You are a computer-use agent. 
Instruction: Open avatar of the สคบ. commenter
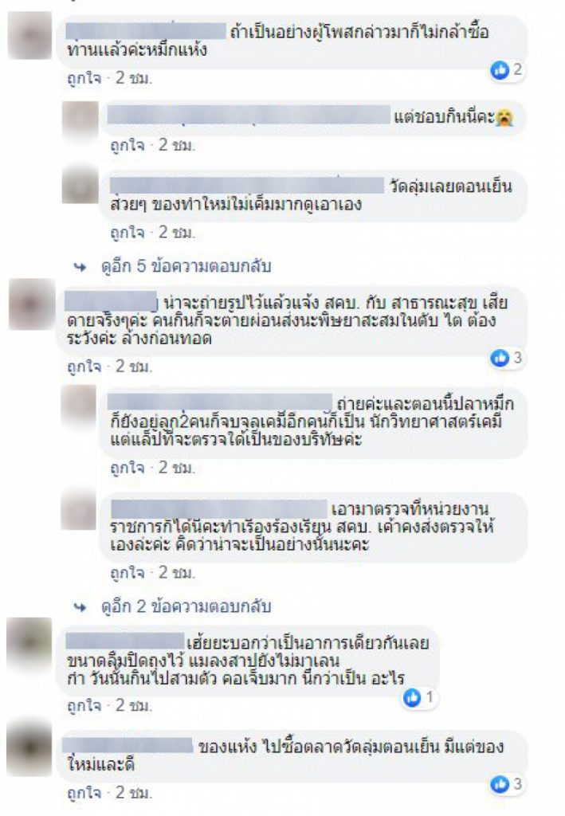[31, 304]
